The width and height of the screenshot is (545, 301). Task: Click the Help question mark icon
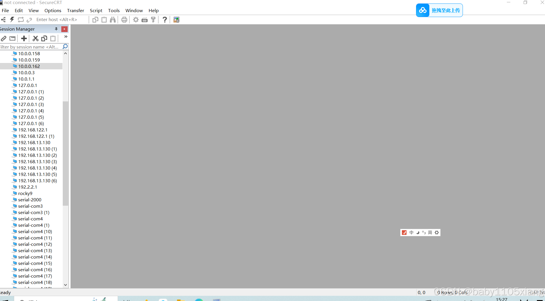tap(165, 20)
